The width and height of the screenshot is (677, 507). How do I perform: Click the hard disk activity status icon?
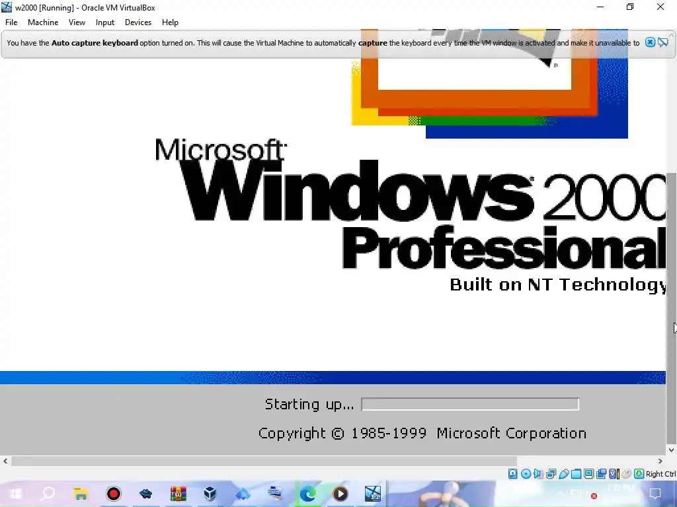tap(512, 474)
